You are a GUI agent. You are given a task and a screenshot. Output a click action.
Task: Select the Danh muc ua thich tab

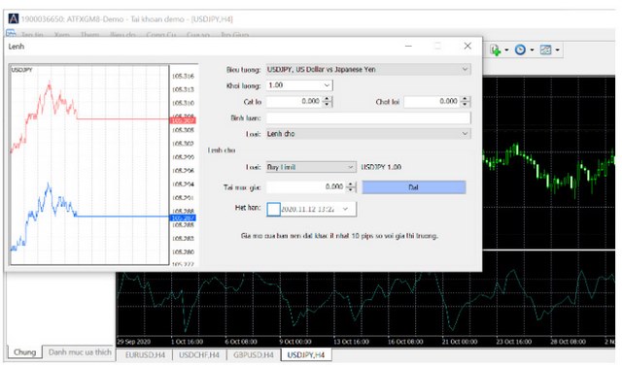pyautogui.click(x=80, y=351)
